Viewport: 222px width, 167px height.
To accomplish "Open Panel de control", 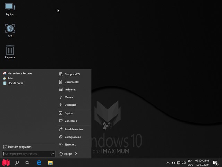I will coord(74,129).
